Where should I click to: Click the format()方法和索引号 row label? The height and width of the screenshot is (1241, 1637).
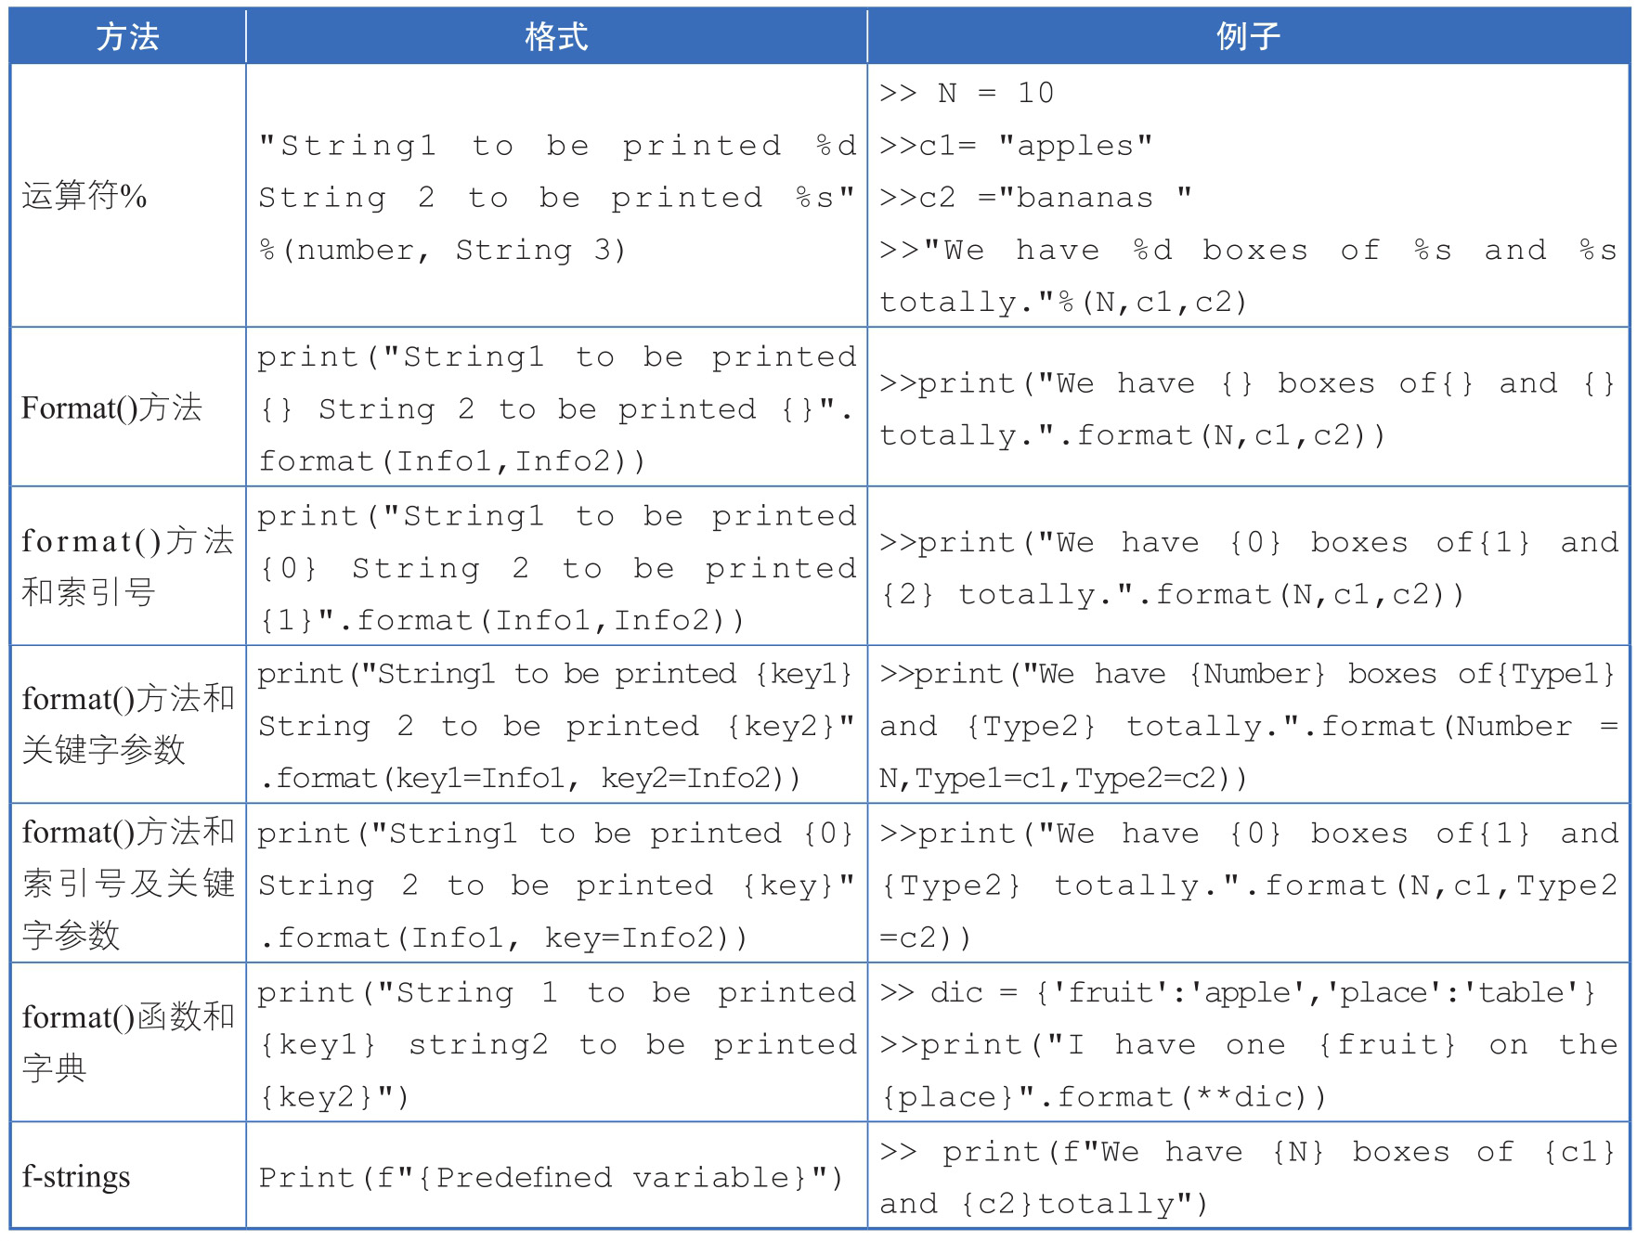[x=128, y=565]
